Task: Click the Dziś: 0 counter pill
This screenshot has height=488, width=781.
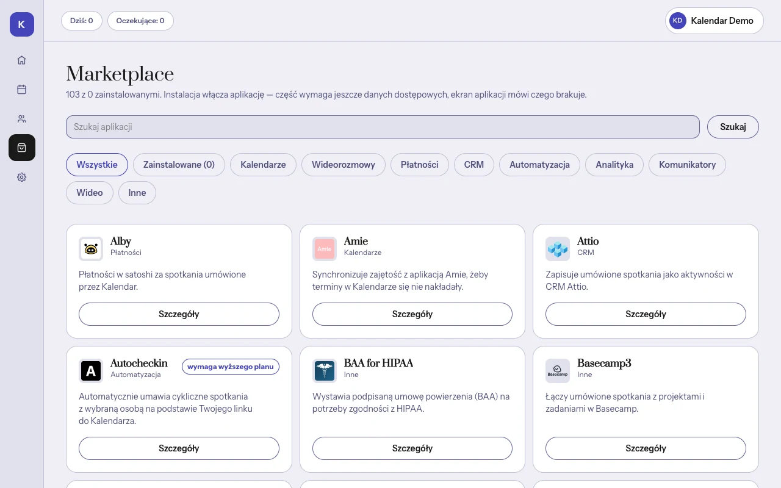Action: [82, 21]
